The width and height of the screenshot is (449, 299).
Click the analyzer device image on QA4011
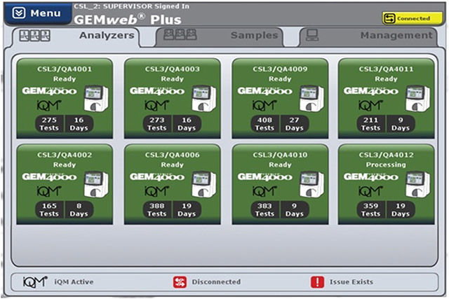[418, 98]
